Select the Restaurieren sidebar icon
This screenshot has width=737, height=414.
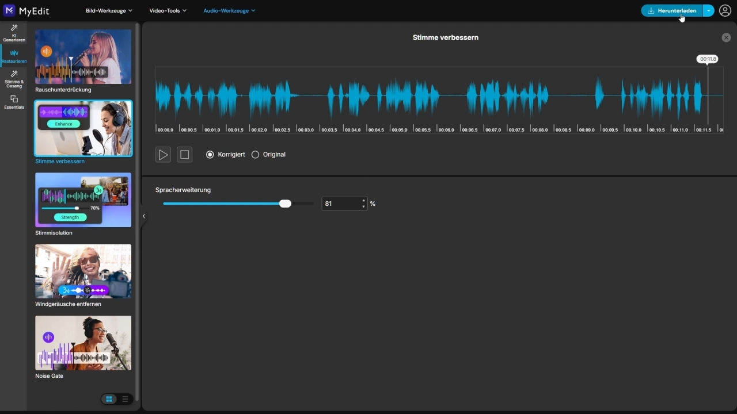click(x=14, y=56)
